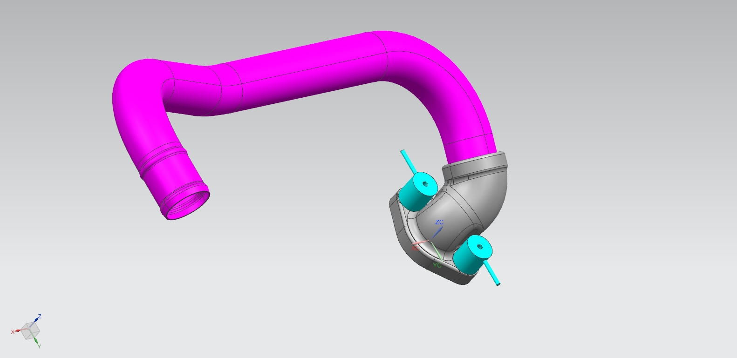Screen dimensions: 737x358
Task: Pick the blue ZC axis arrow of WCS
Action: click(437, 232)
